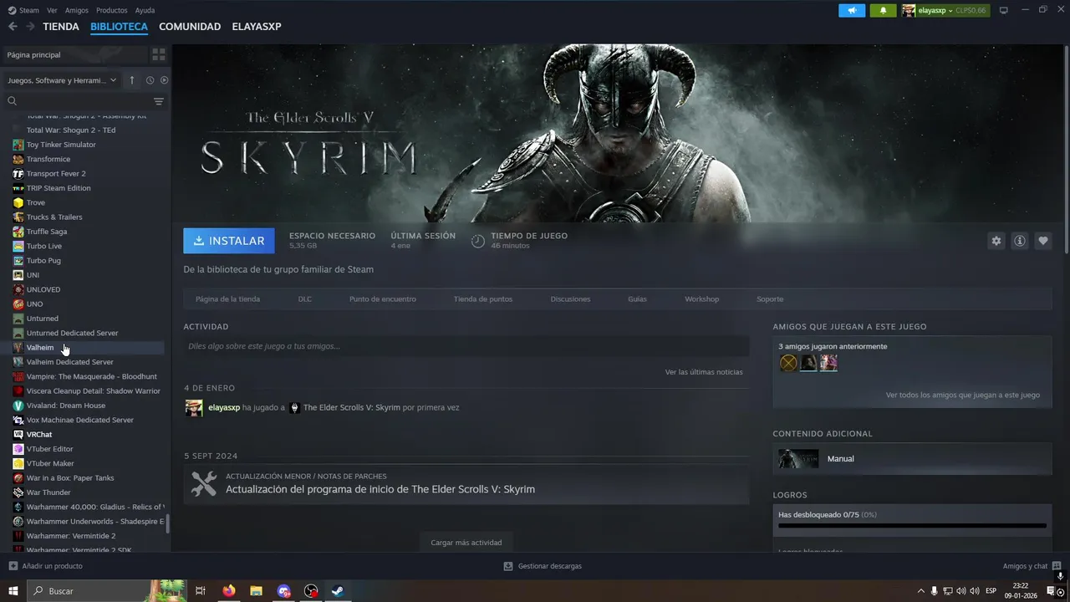Click the forward navigation arrow
The image size is (1070, 602).
(30, 27)
